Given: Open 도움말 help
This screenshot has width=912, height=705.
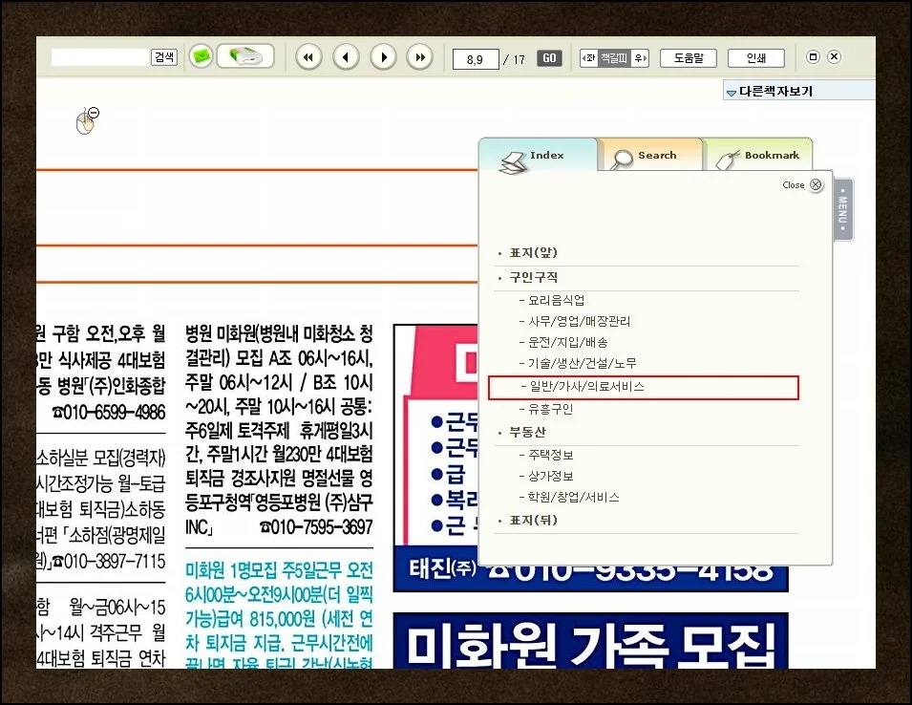Looking at the screenshot, I should [688, 58].
